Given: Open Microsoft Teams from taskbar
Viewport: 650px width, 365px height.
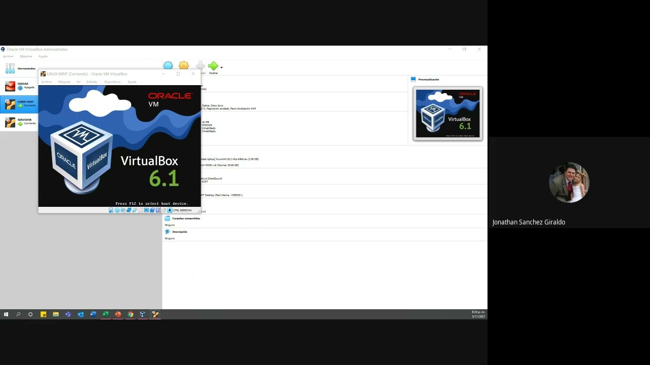Looking at the screenshot, I should (x=68, y=314).
